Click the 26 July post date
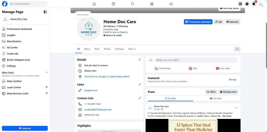 [157, 109]
